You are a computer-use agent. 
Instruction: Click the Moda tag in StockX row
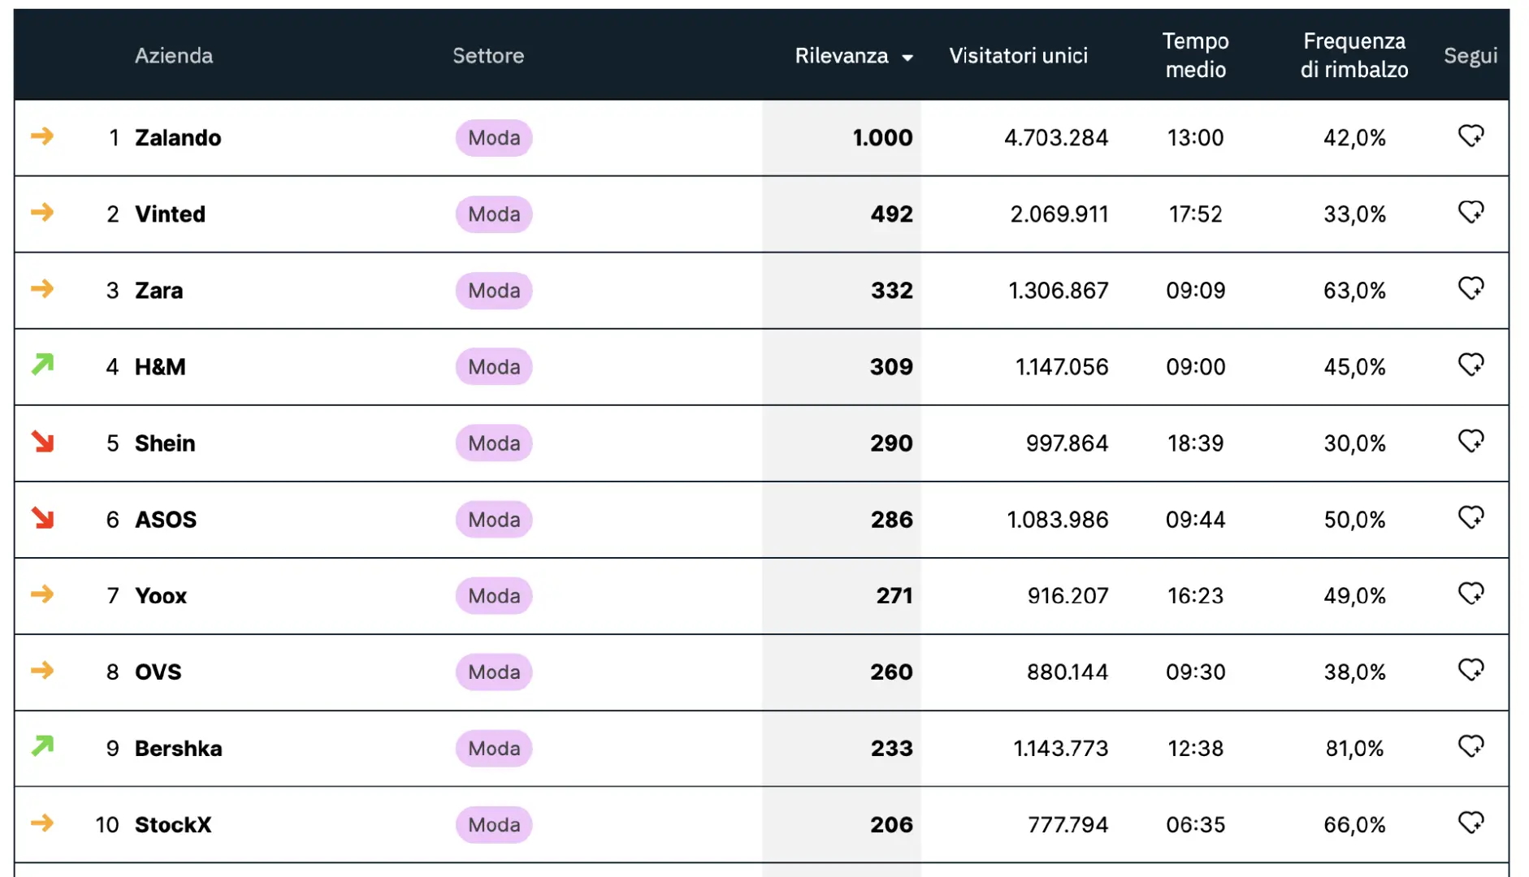(494, 824)
